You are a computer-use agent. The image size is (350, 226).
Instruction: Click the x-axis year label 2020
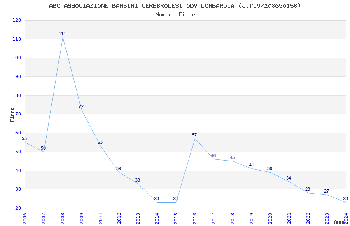[x=270, y=219]
